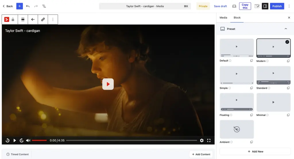Screen dimensions: 294x159
Task: Open the top-right options kebab menu
Action: pos(289,6)
